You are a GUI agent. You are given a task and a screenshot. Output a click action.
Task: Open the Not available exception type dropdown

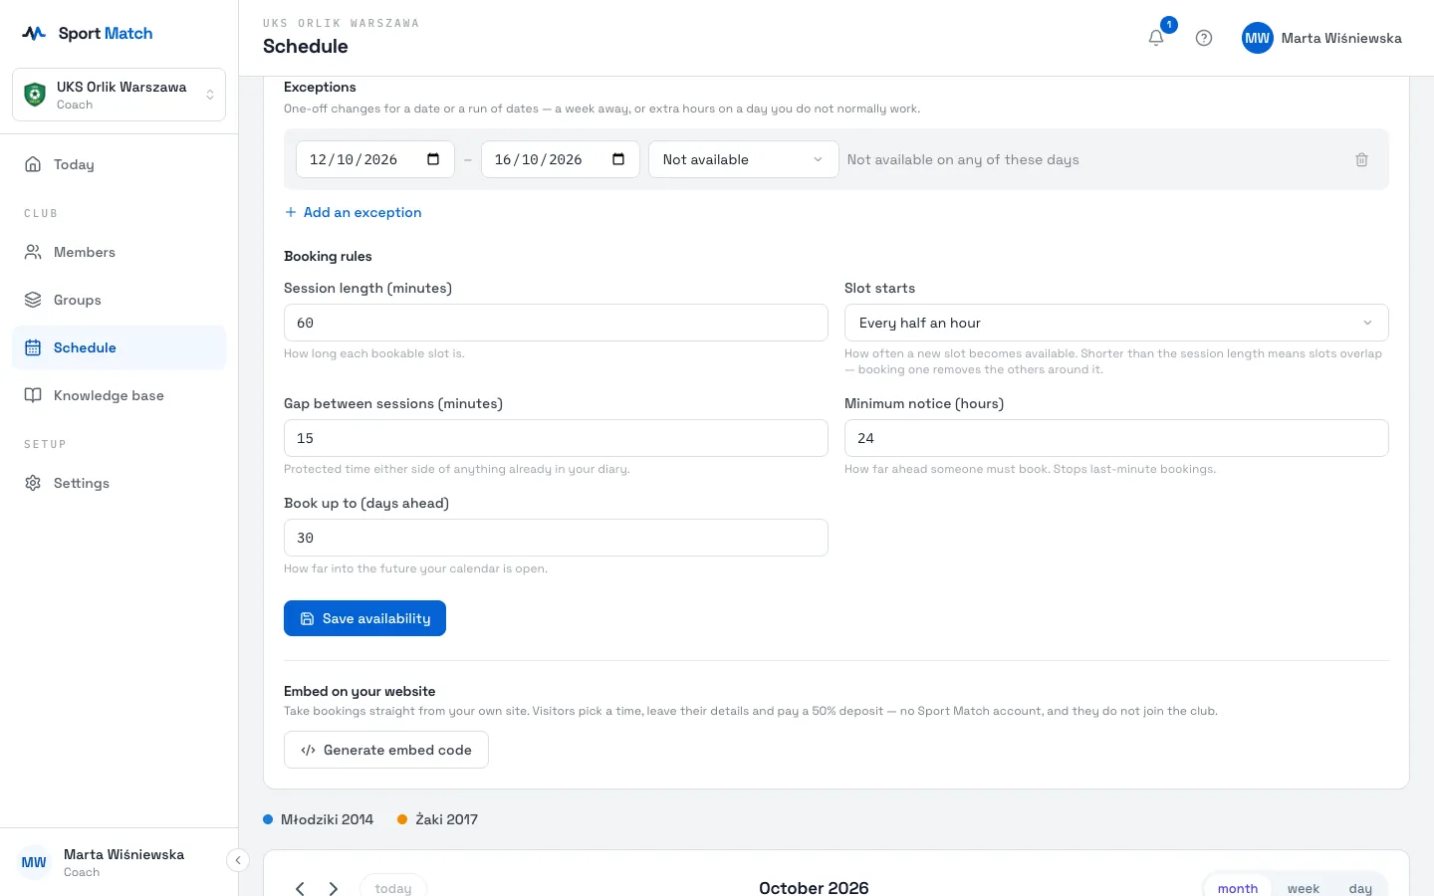pos(743,159)
